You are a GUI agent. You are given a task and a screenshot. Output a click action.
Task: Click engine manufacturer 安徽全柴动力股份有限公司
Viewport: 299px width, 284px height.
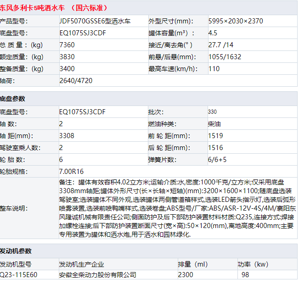point(98,275)
